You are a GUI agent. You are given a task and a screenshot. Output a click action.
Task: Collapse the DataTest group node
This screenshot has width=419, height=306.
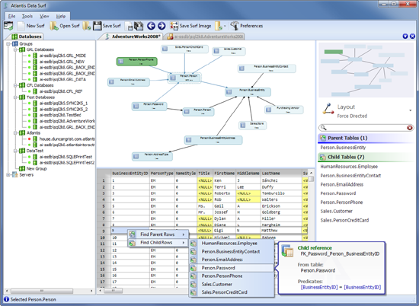tap(15, 151)
